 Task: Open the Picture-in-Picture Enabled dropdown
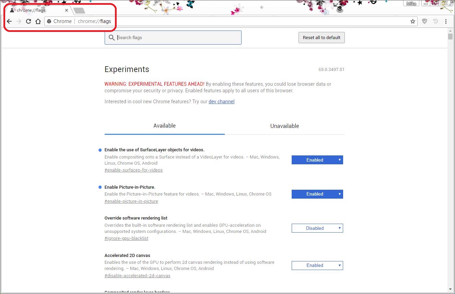(x=317, y=194)
